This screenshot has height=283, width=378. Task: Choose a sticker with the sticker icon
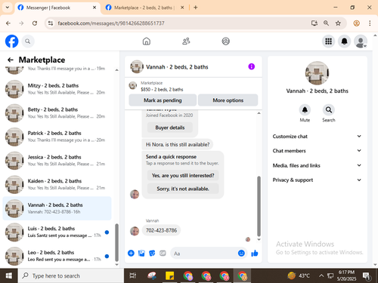click(152, 253)
